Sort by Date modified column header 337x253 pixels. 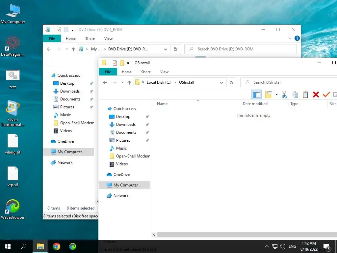coord(255,104)
